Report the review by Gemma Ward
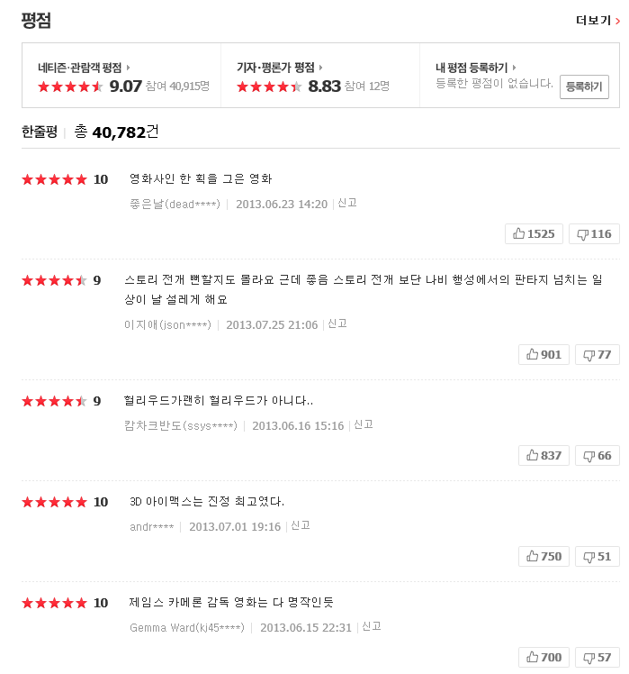The width and height of the screenshot is (629, 674). coord(372,627)
